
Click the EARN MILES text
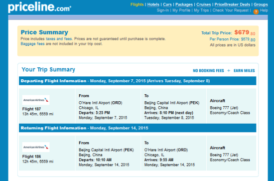(x=244, y=71)
